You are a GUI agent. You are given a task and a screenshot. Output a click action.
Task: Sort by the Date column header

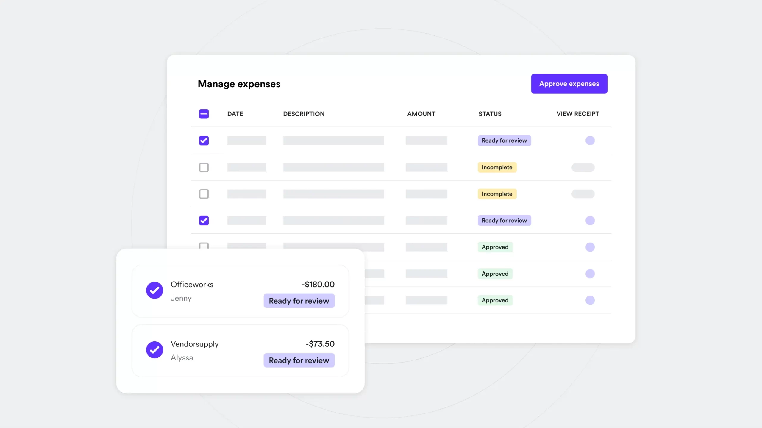pyautogui.click(x=235, y=114)
